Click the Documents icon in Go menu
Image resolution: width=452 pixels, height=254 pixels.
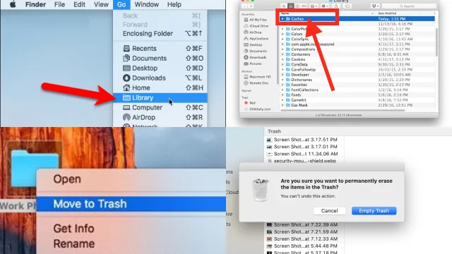[126, 58]
